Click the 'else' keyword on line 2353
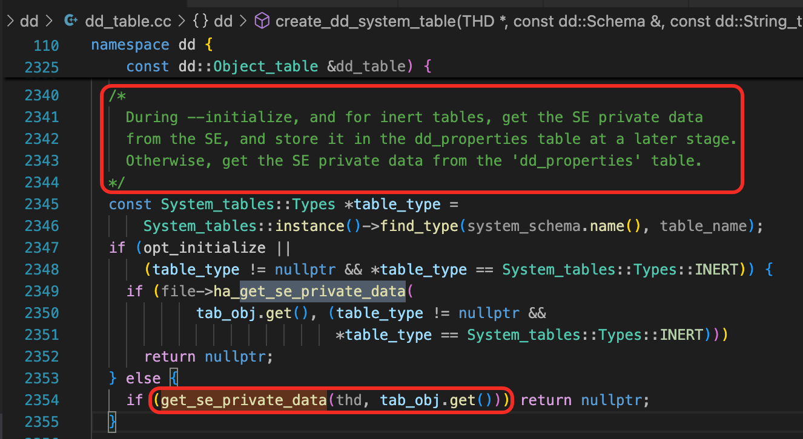This screenshot has height=439, width=803. [x=143, y=379]
